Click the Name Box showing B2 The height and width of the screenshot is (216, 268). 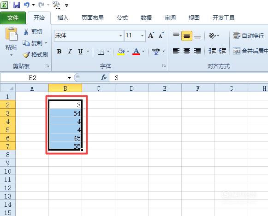pos(32,78)
